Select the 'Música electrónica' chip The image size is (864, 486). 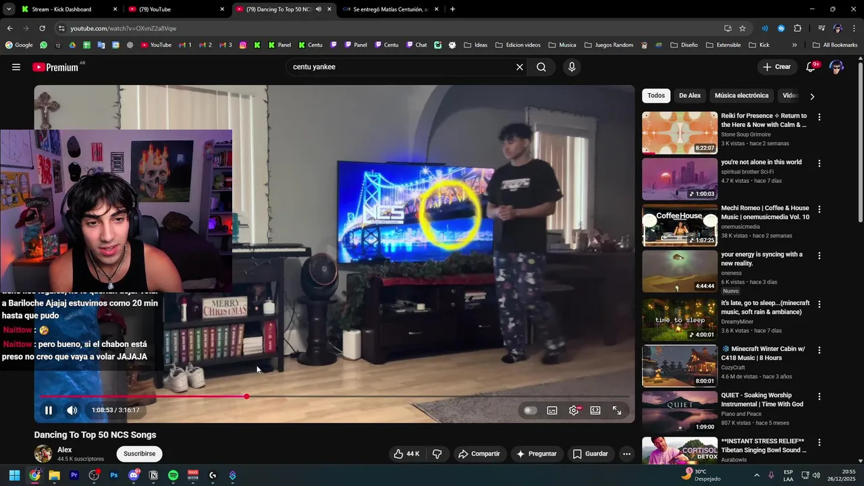pyautogui.click(x=741, y=96)
